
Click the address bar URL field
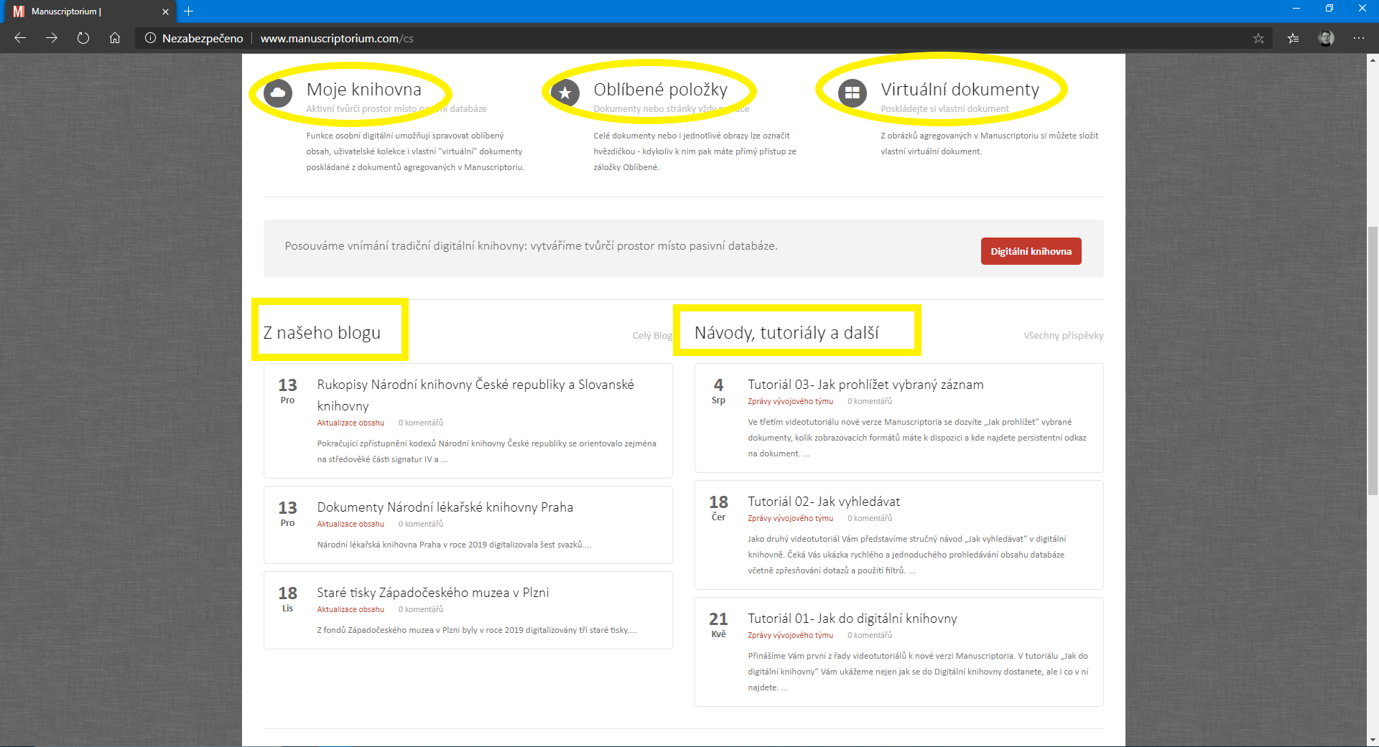click(x=646, y=39)
